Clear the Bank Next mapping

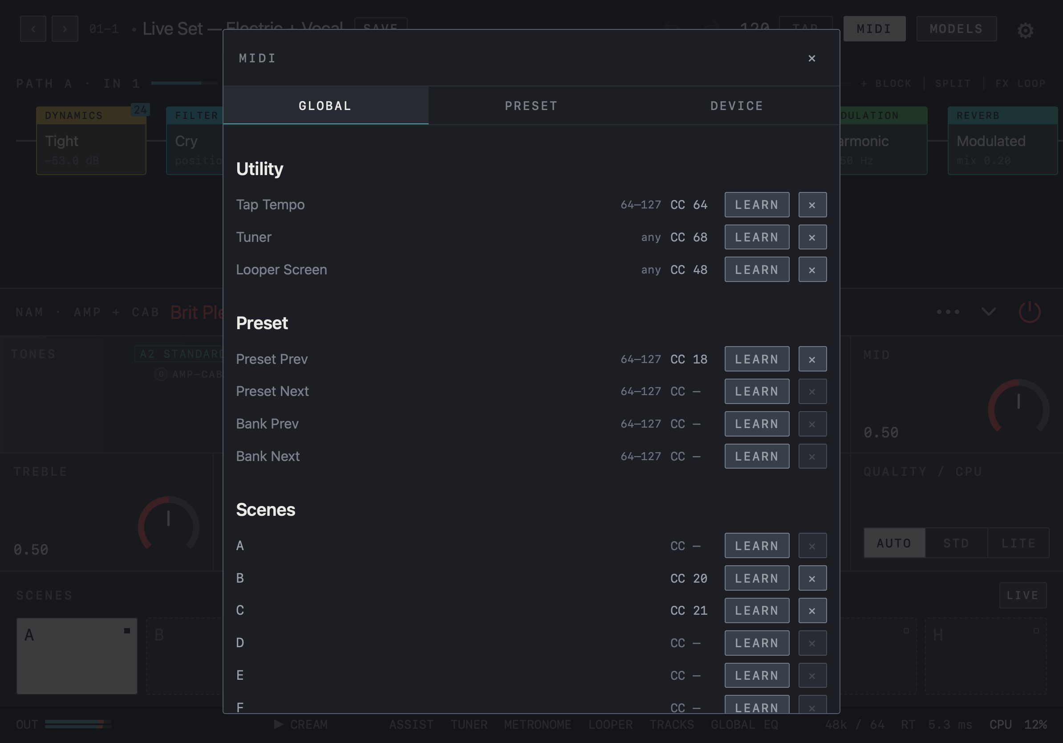click(812, 456)
